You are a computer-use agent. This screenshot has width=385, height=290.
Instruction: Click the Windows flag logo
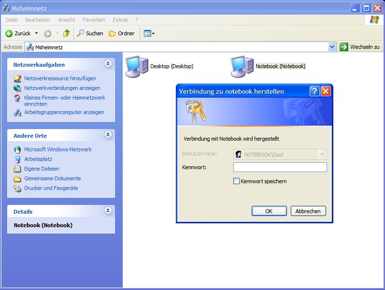(x=374, y=20)
